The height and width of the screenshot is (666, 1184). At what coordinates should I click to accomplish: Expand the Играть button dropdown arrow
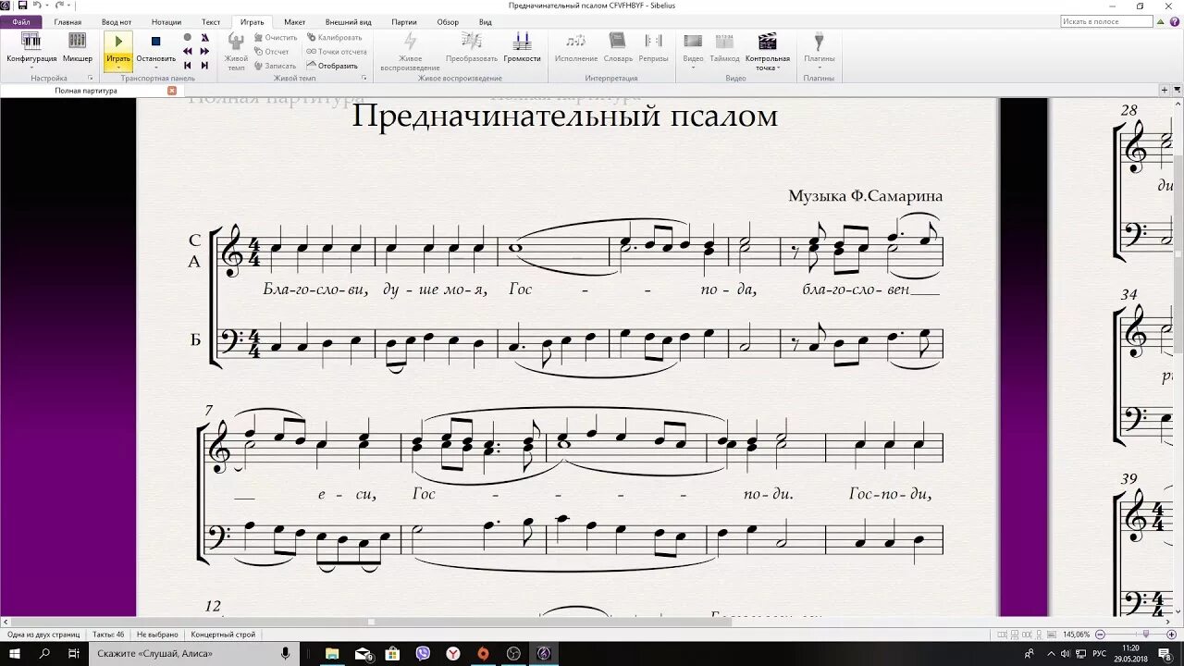(x=118, y=67)
